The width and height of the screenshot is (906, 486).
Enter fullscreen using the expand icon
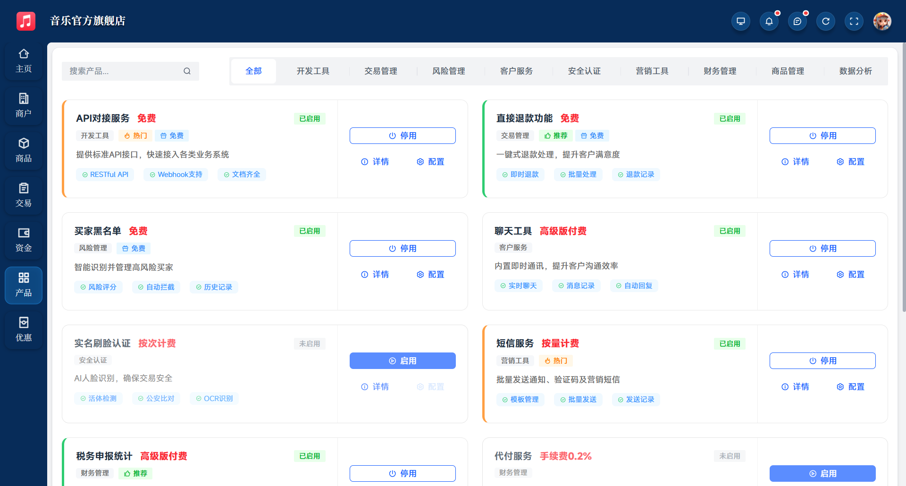[x=854, y=21]
